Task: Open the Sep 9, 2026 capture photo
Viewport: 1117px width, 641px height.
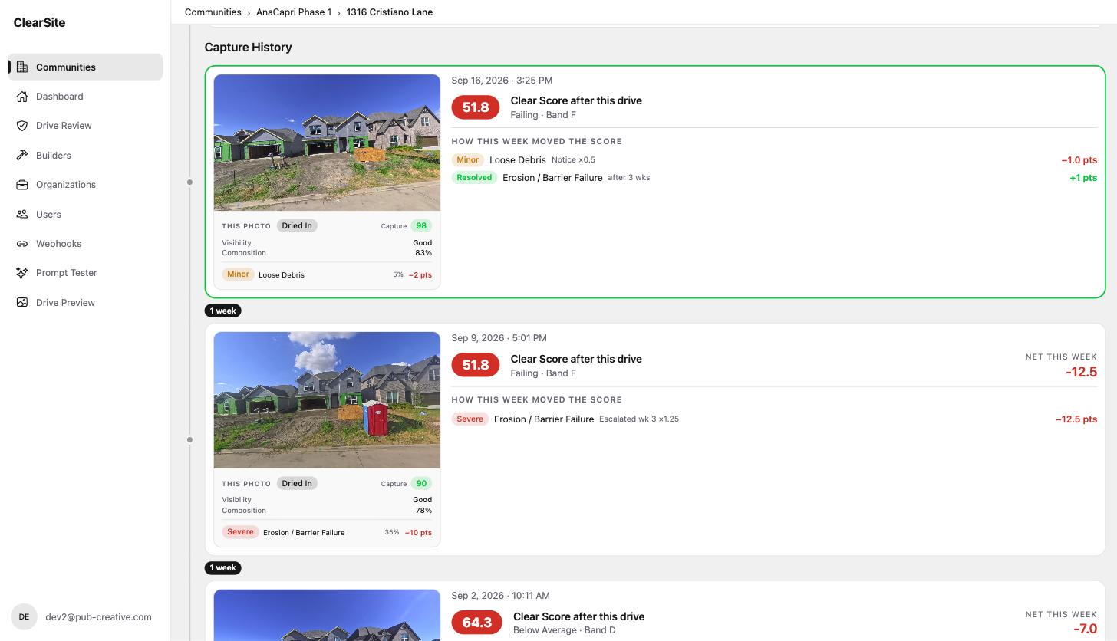Action: pos(327,400)
